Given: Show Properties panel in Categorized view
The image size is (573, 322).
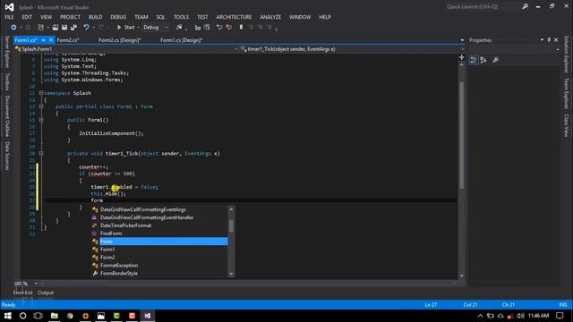Looking at the screenshot, I should pos(474,60).
